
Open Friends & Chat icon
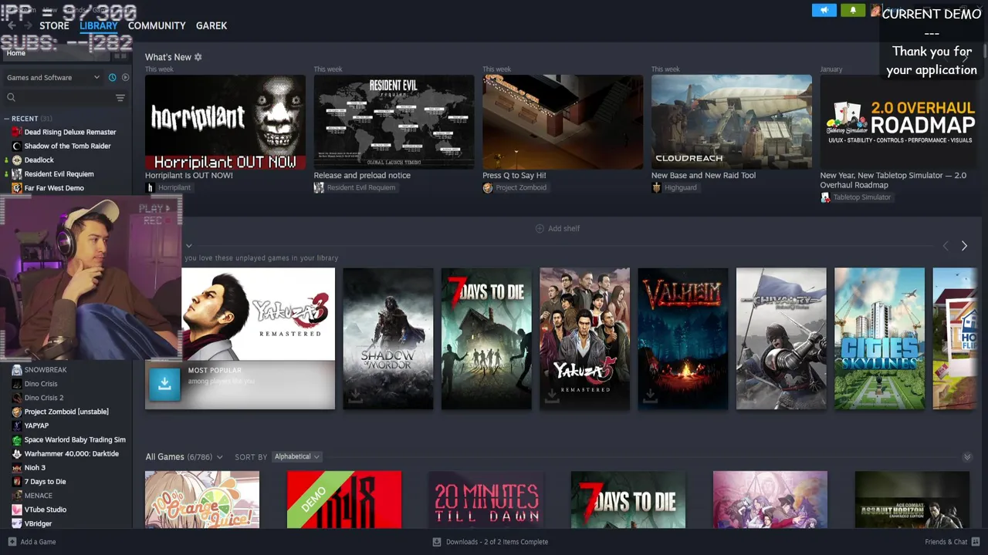(x=976, y=542)
